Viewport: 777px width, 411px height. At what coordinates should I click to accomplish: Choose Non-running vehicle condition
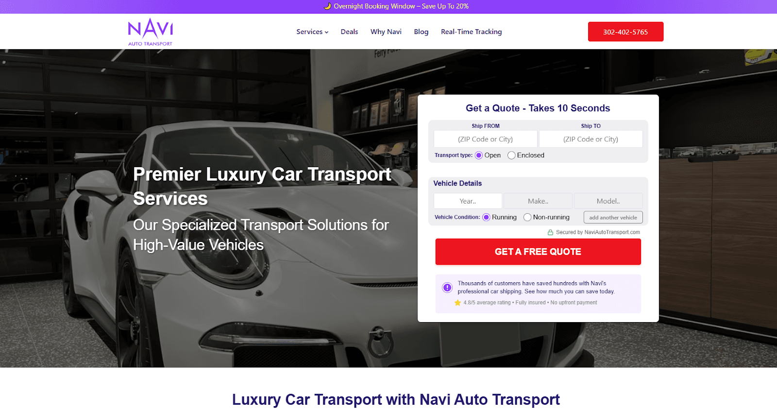[527, 217]
